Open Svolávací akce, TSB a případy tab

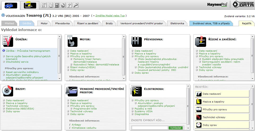(x=211, y=23)
